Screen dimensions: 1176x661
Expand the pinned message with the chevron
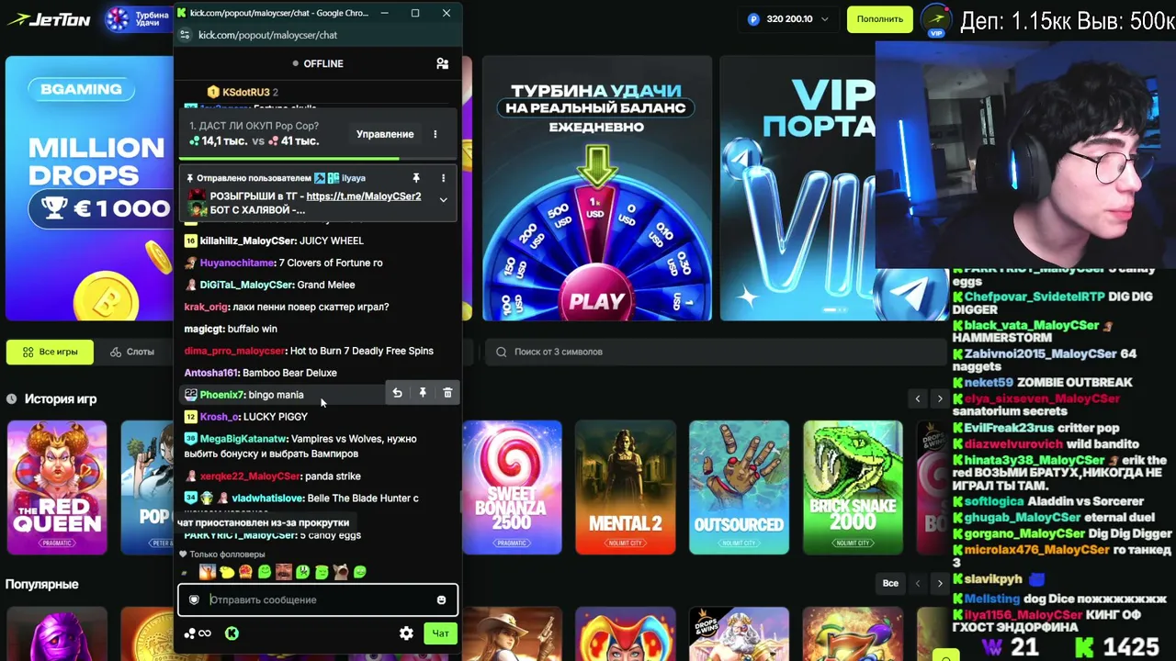443,199
